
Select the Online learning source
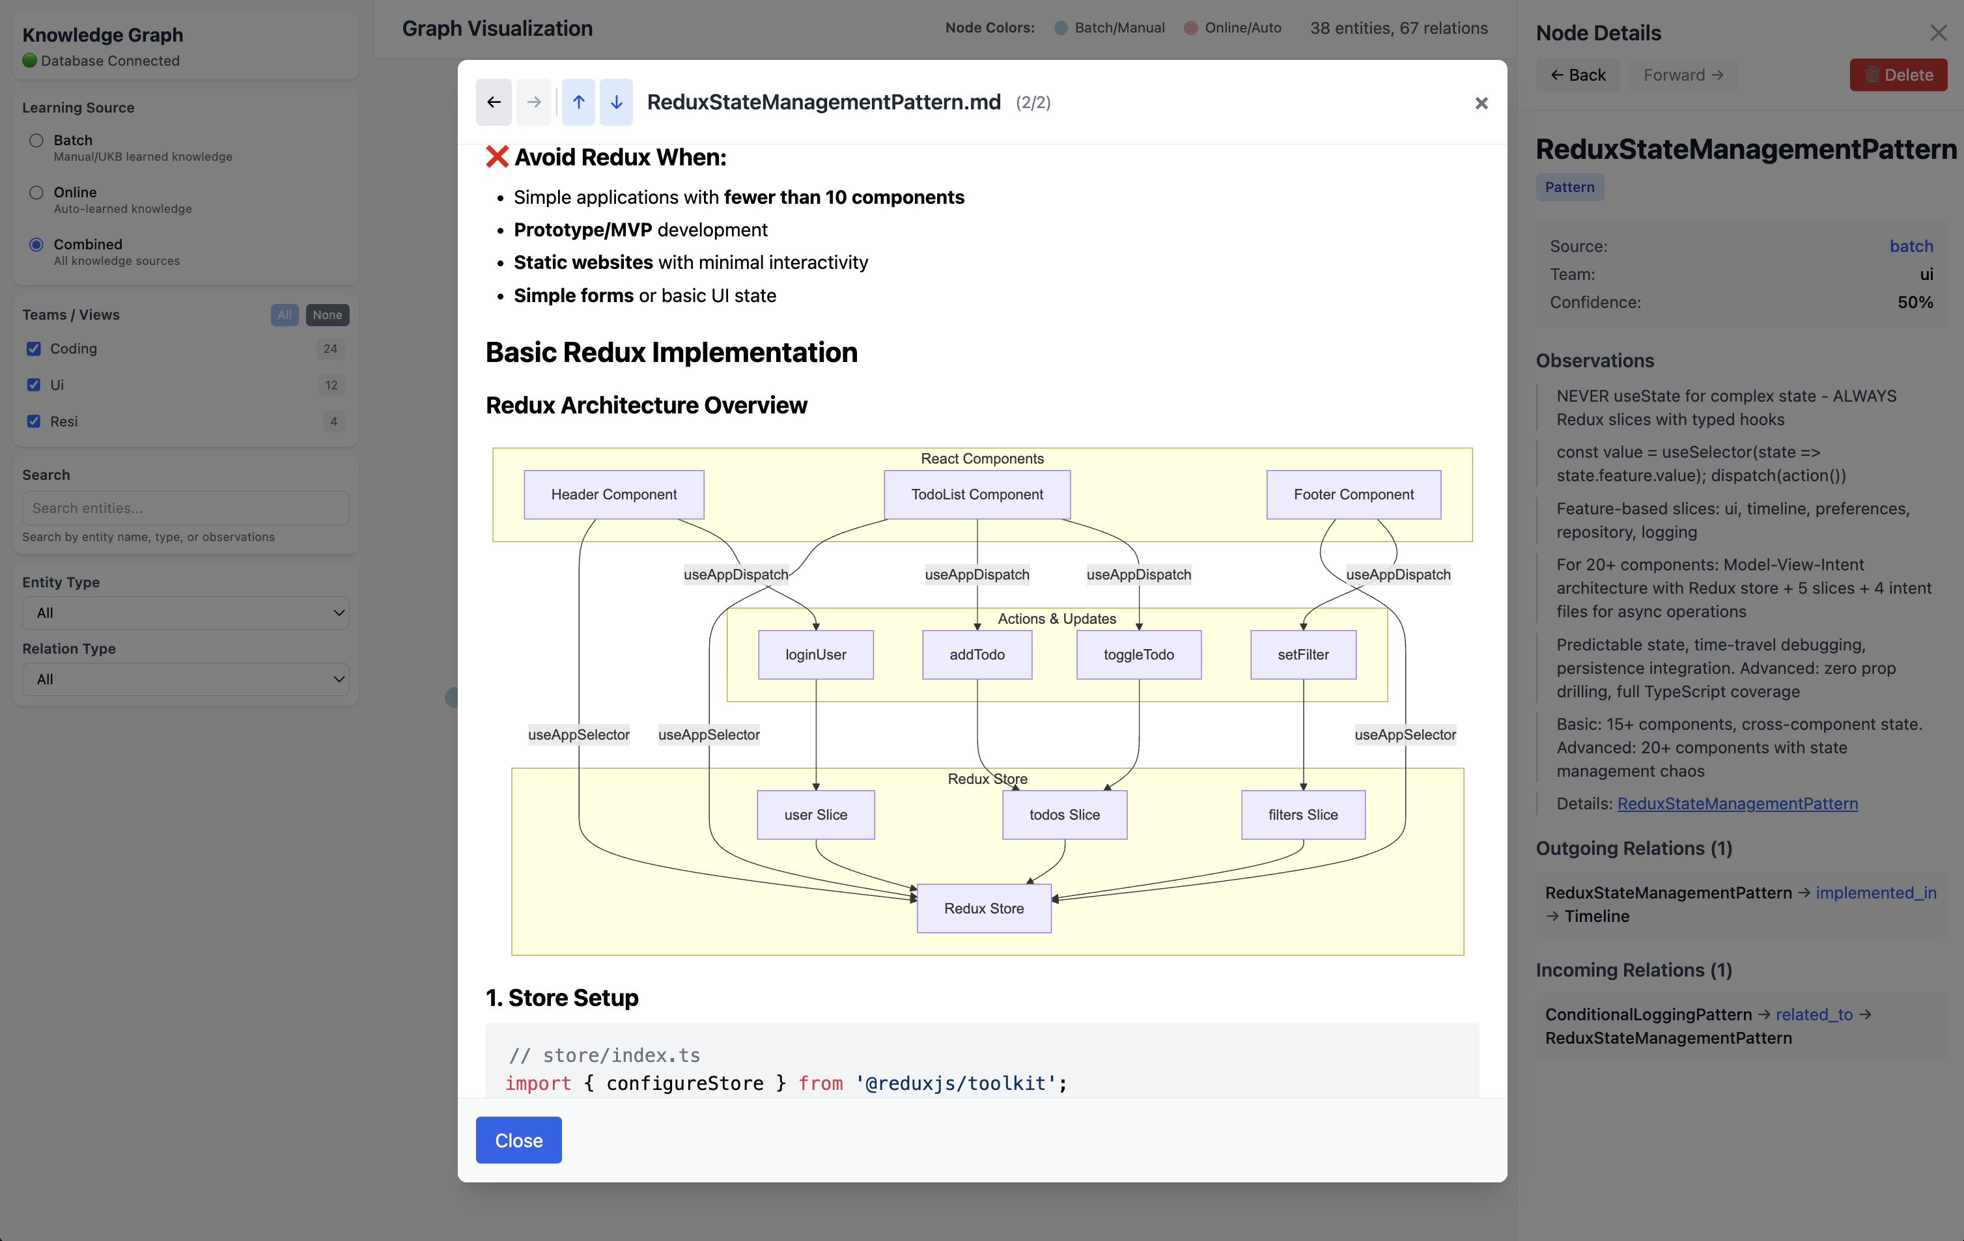[x=36, y=193]
